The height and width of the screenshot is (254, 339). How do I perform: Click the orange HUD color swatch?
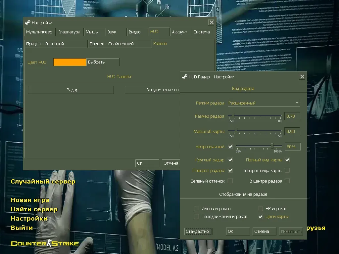coord(70,62)
